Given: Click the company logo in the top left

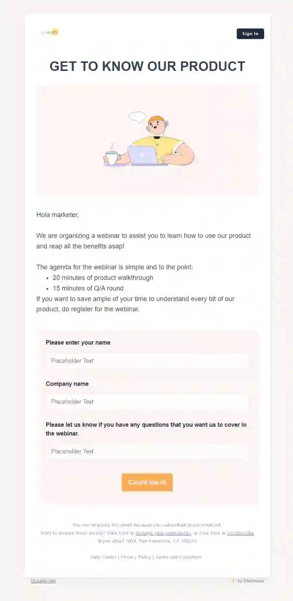Looking at the screenshot, I should click(49, 32).
